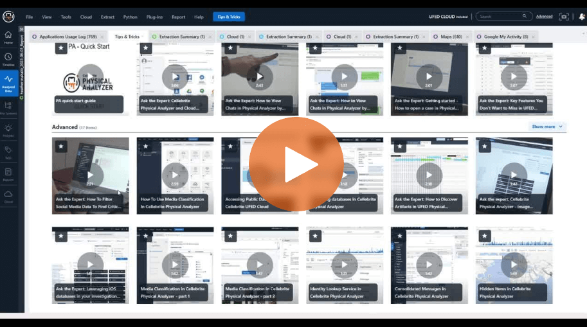Open the Plug-ins menu
Viewport: 587px width, 327px height.
154,17
